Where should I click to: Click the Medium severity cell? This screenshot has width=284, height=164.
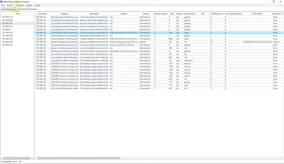coord(143,42)
